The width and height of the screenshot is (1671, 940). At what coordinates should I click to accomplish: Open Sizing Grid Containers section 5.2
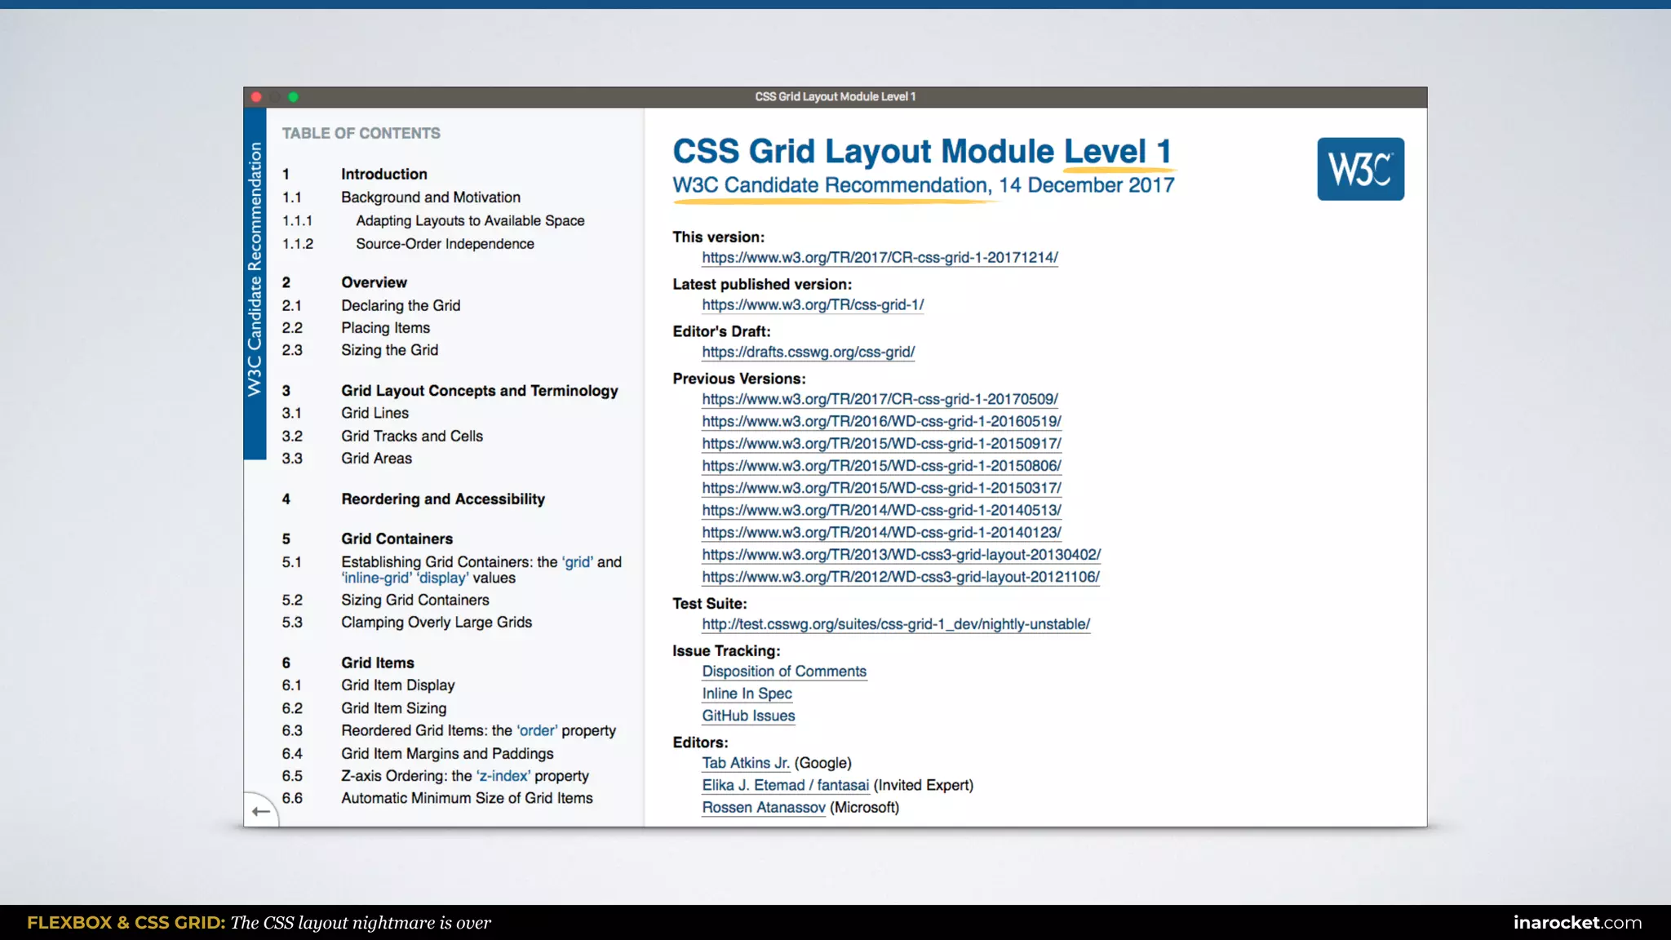[x=414, y=601]
